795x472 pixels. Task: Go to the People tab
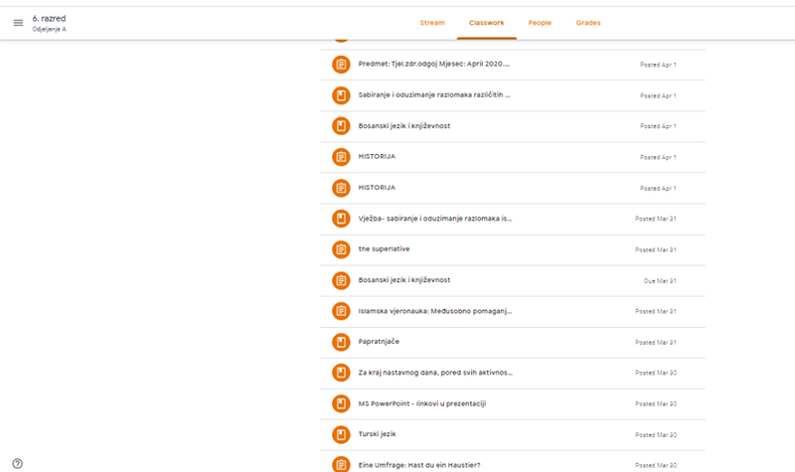tap(540, 22)
